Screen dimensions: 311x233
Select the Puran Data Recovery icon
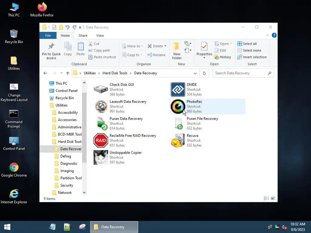point(102,123)
